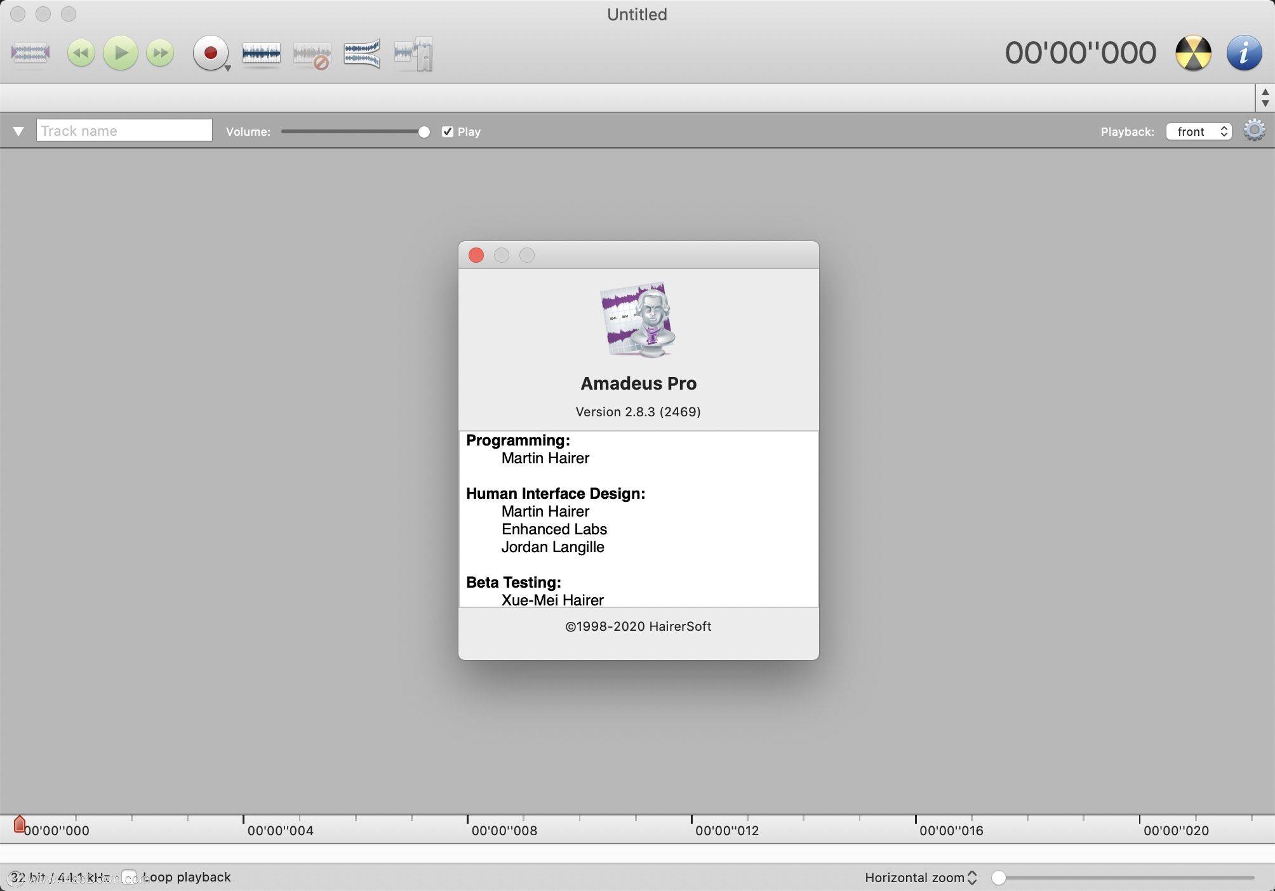
Task: Enable Loop playback in the status bar
Action: coord(130,876)
